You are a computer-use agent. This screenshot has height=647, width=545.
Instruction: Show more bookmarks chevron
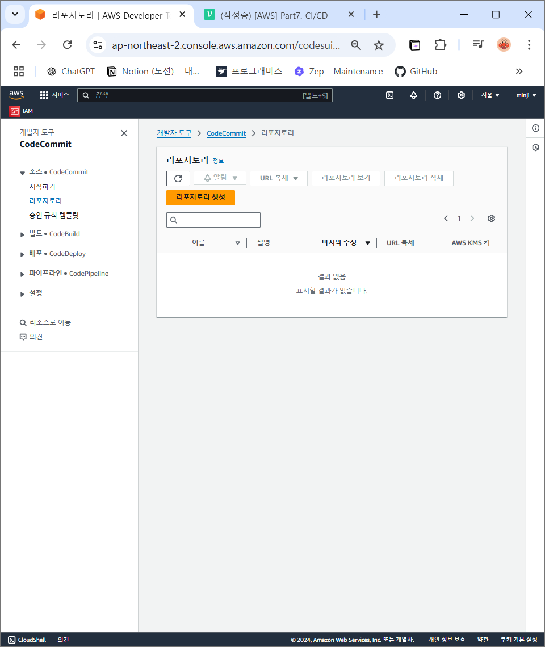click(x=519, y=72)
